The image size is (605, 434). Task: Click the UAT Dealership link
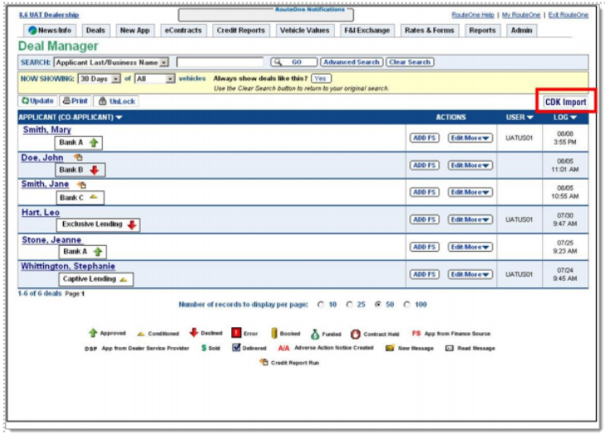[49, 15]
